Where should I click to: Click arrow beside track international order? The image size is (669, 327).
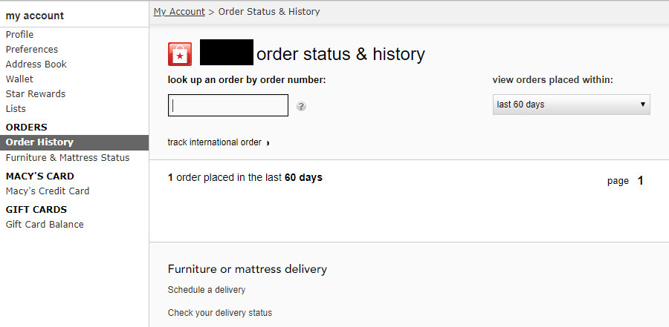[x=268, y=143]
